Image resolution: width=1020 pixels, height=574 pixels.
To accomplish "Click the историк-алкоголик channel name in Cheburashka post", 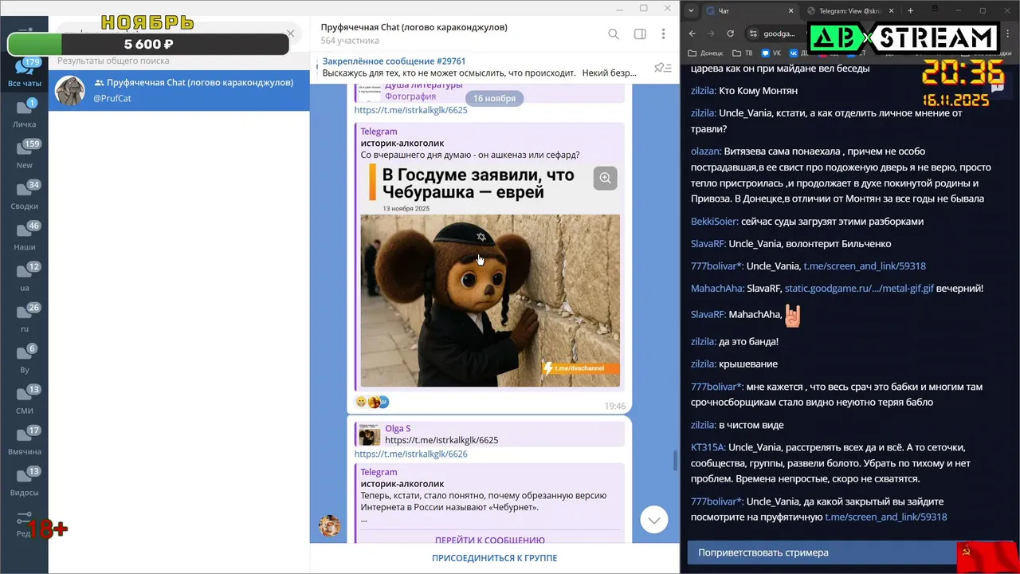I will 402,143.
